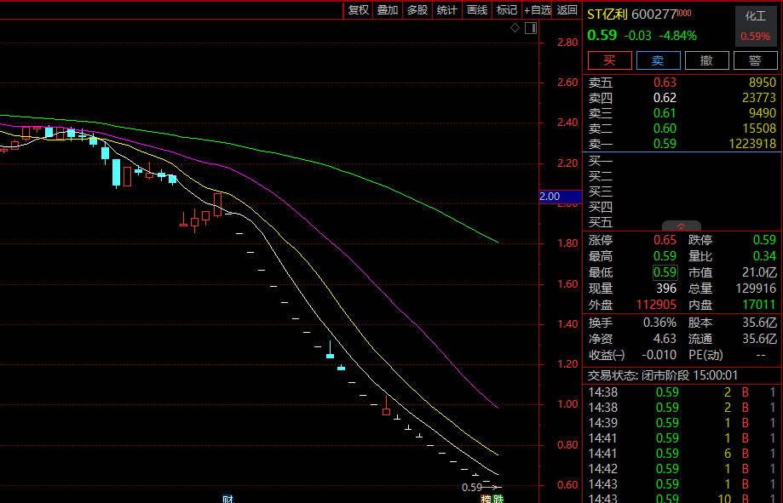Image resolution: width=783 pixels, height=503 pixels.
Task: Click the red 买 buy button
Action: click(610, 60)
